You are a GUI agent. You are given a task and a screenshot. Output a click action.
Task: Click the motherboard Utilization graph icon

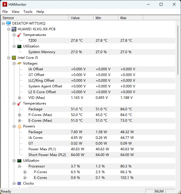tap(19, 46)
